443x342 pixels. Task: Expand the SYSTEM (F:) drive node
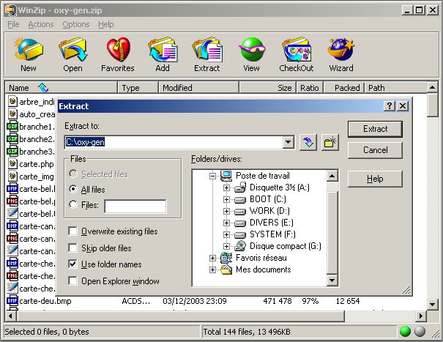226,234
